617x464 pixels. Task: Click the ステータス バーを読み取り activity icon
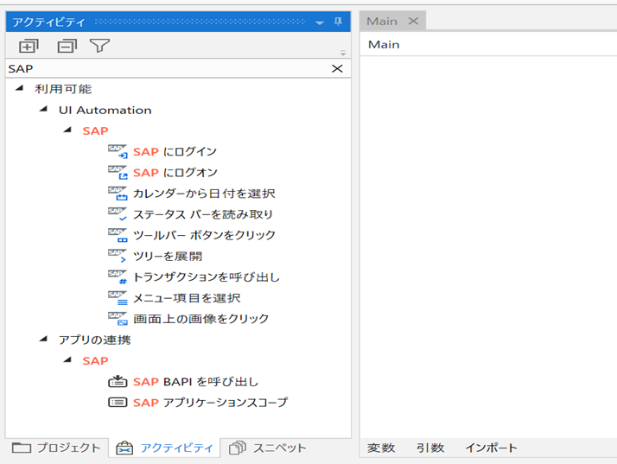tap(118, 214)
